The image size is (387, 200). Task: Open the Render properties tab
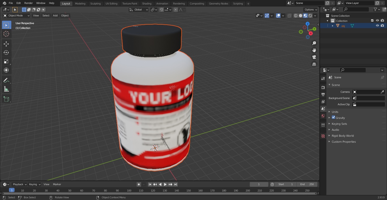323,87
